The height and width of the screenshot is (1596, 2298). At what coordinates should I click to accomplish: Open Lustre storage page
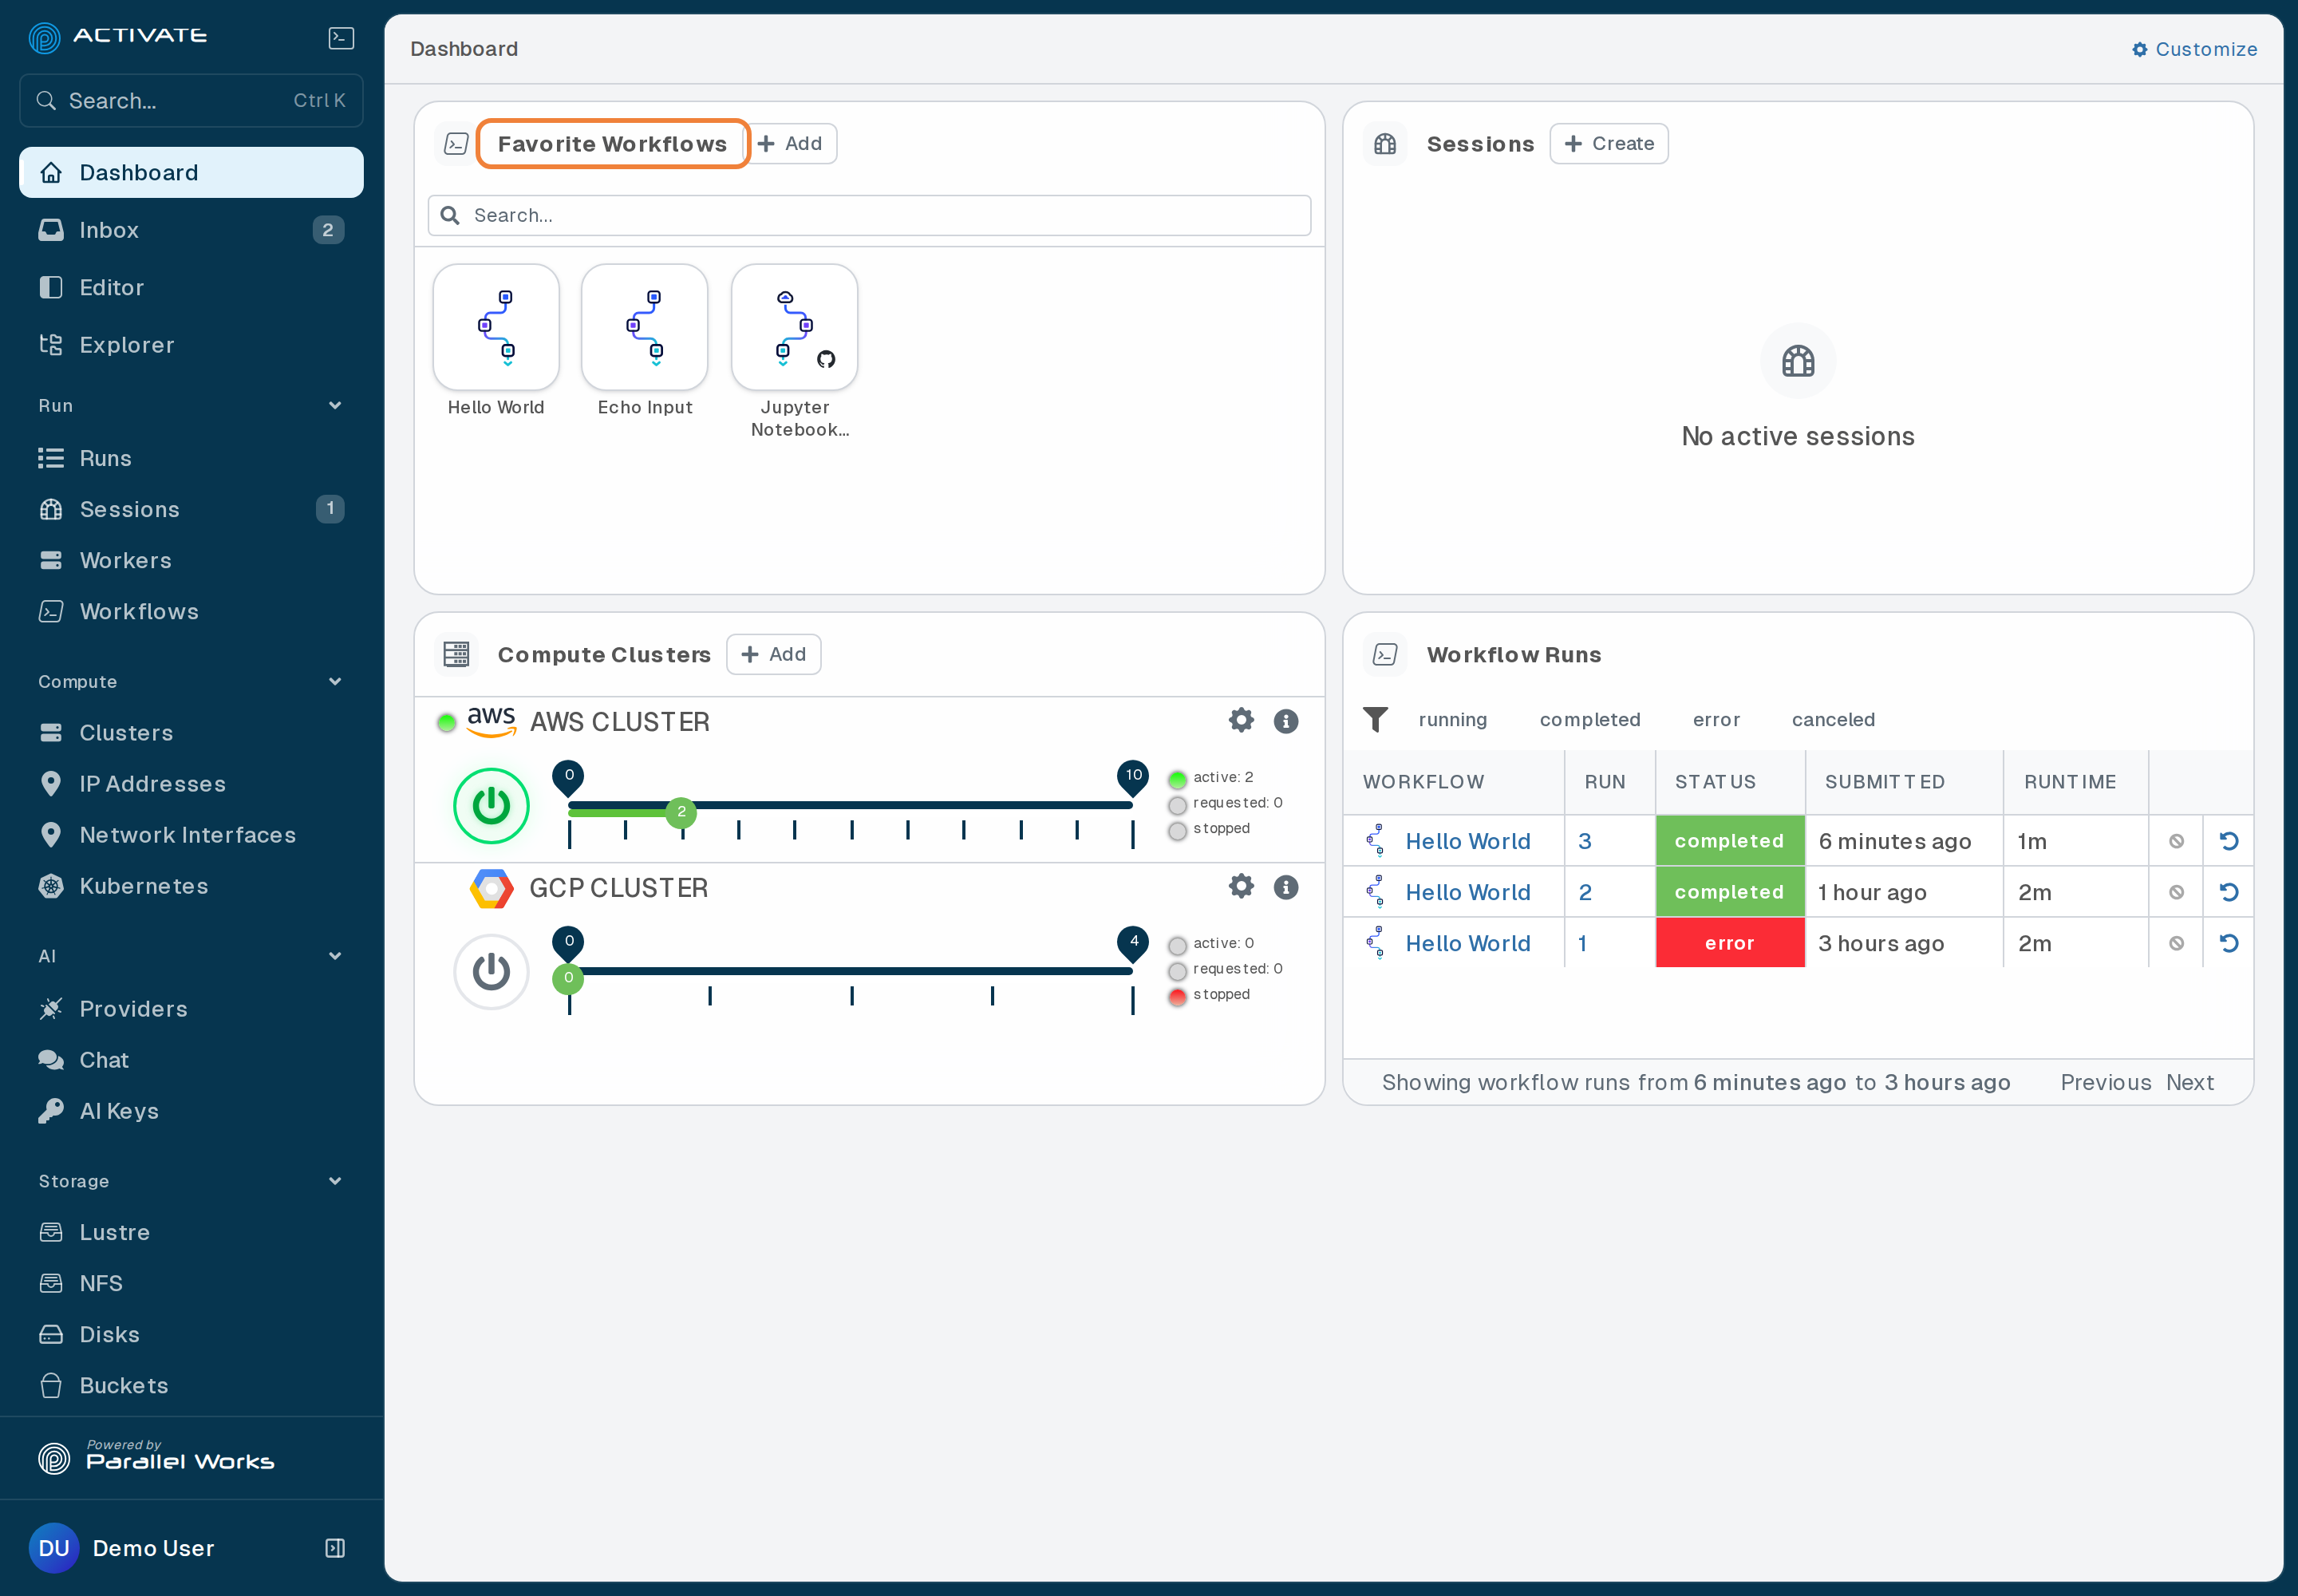pos(191,1232)
